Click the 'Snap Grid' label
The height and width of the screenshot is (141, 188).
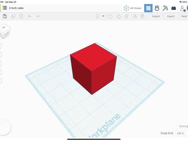pyautogui.click(x=167, y=133)
